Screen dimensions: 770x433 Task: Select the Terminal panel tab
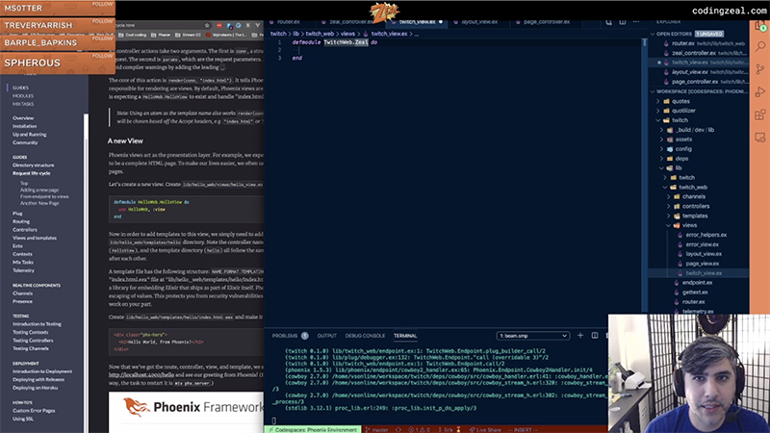point(405,336)
